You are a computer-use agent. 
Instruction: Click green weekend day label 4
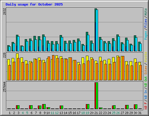23,113
